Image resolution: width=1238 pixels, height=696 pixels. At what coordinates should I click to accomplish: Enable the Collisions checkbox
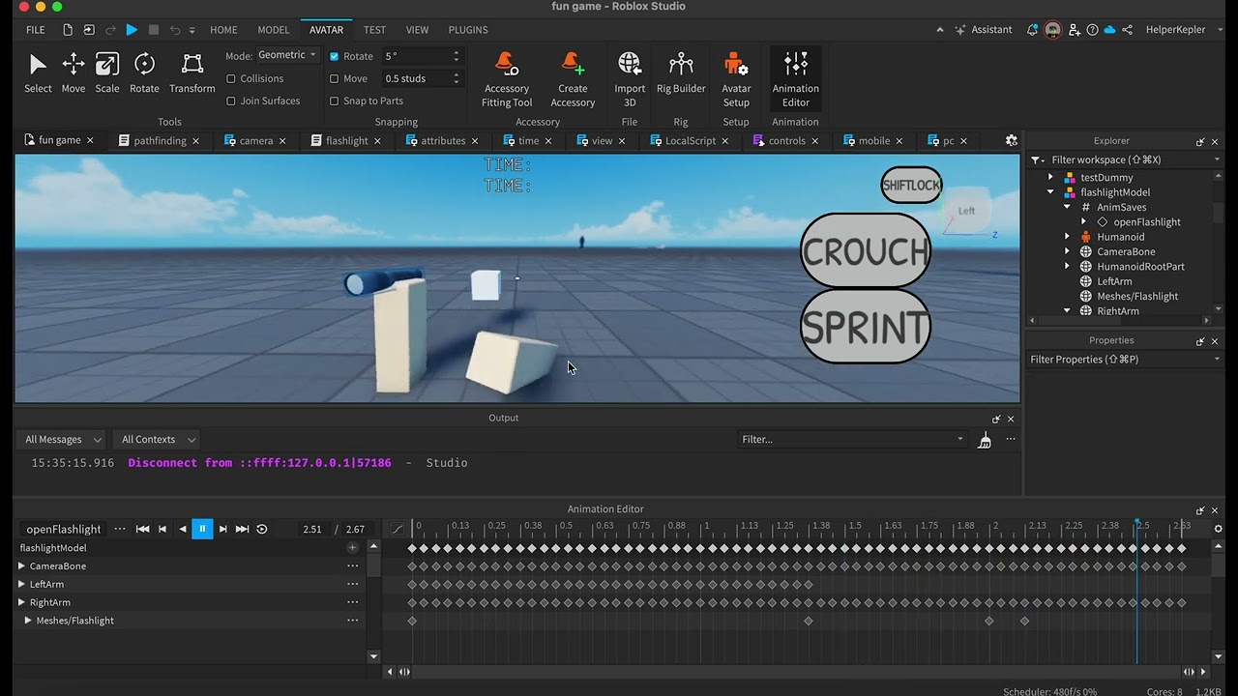click(229, 78)
